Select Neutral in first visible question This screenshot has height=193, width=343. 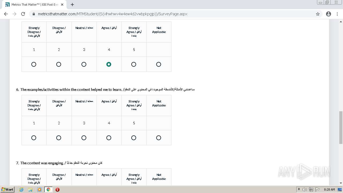coord(84,64)
